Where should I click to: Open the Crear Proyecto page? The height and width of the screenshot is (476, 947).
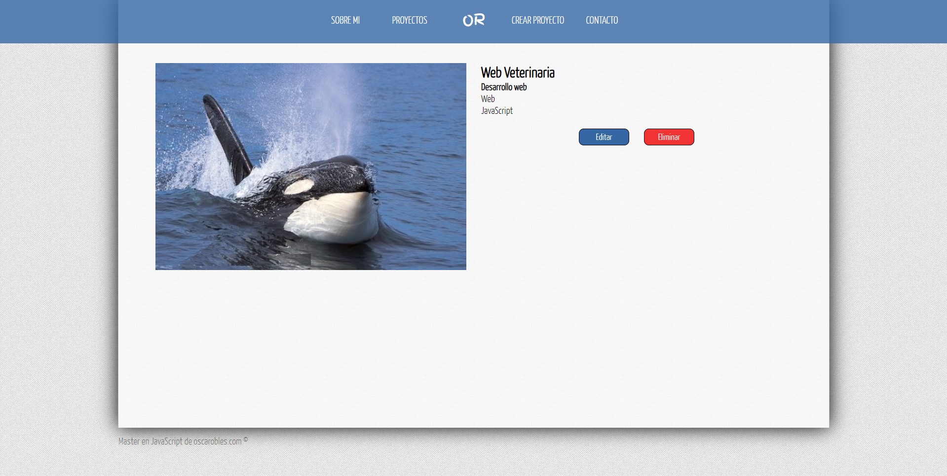[537, 20]
